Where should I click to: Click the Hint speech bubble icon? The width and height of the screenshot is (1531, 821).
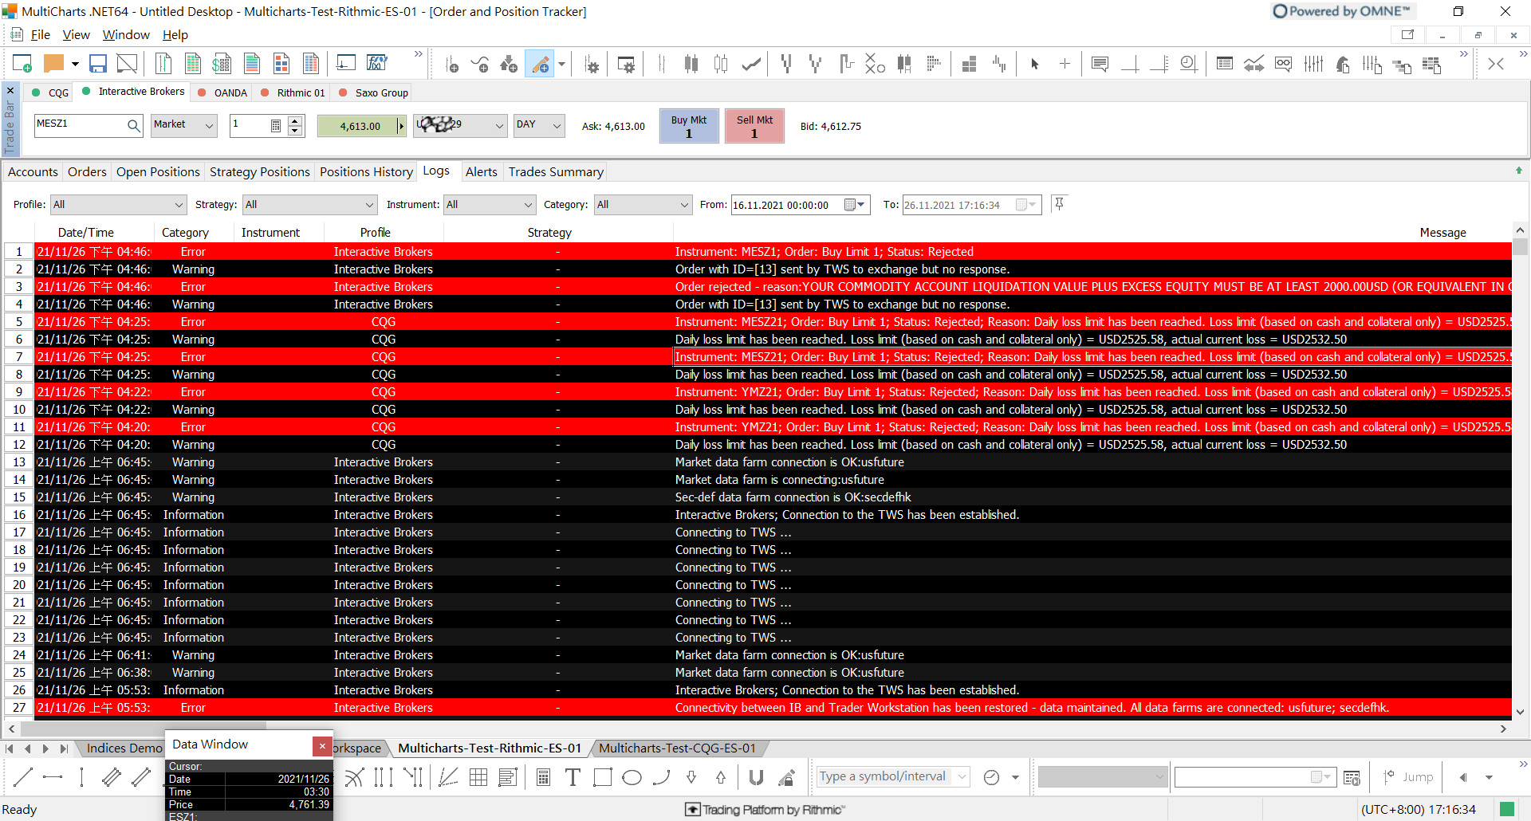[1100, 64]
